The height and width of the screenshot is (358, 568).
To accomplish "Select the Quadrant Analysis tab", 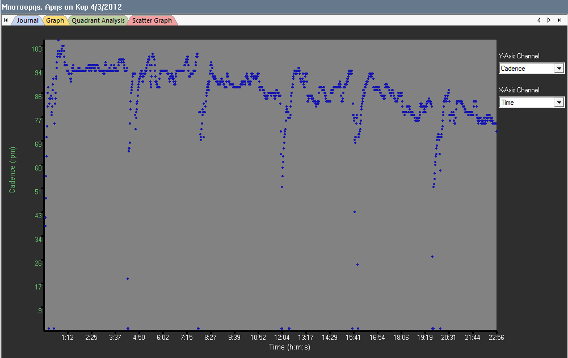I will coord(98,20).
